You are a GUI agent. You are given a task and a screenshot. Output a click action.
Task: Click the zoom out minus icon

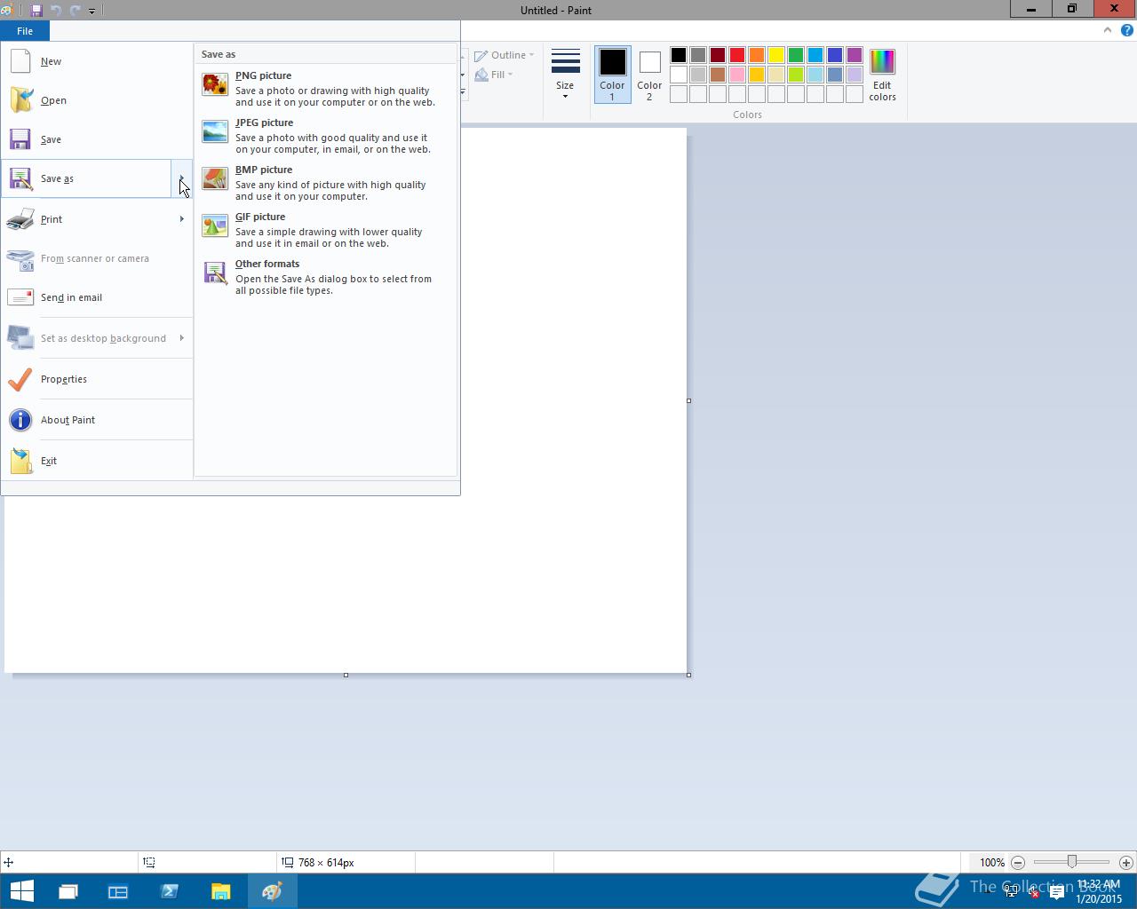1018,862
